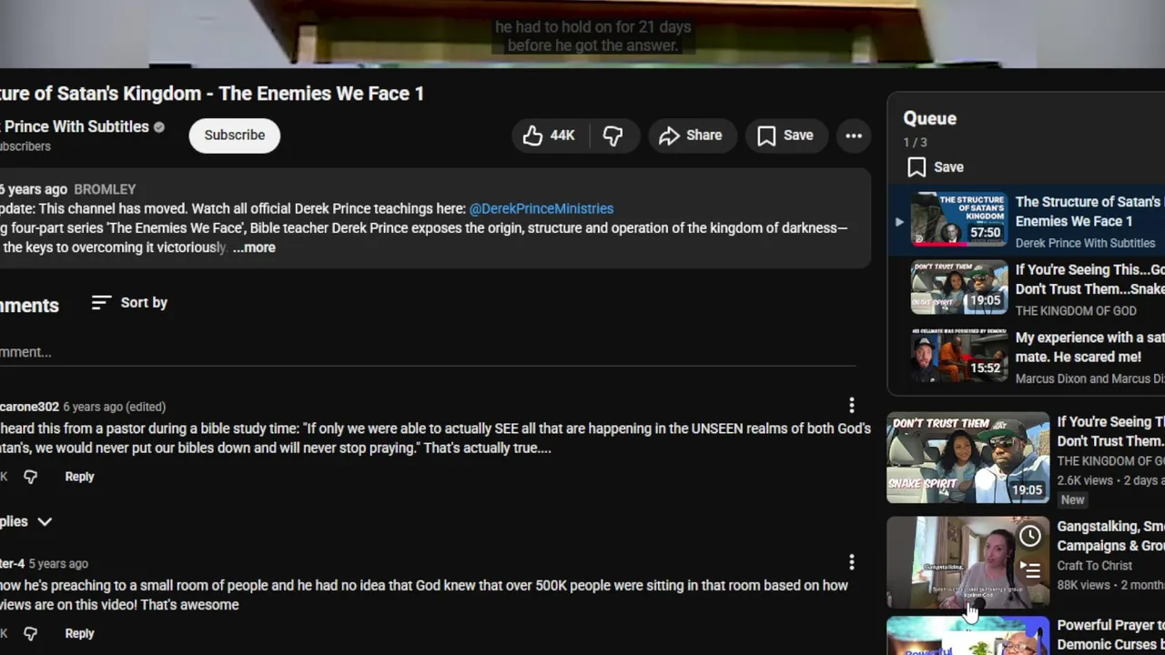This screenshot has height=655, width=1165.
Task: Open the three-dot more actions menu under video
Action: tap(854, 136)
